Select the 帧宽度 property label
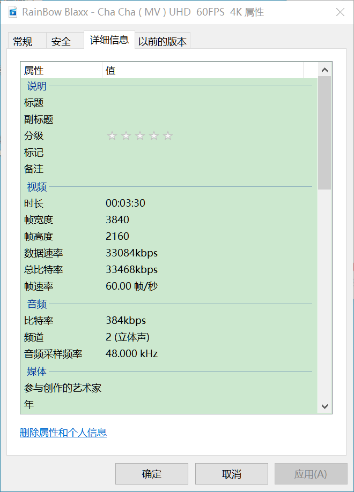Viewport: 354px width, 492px height. tap(39, 219)
